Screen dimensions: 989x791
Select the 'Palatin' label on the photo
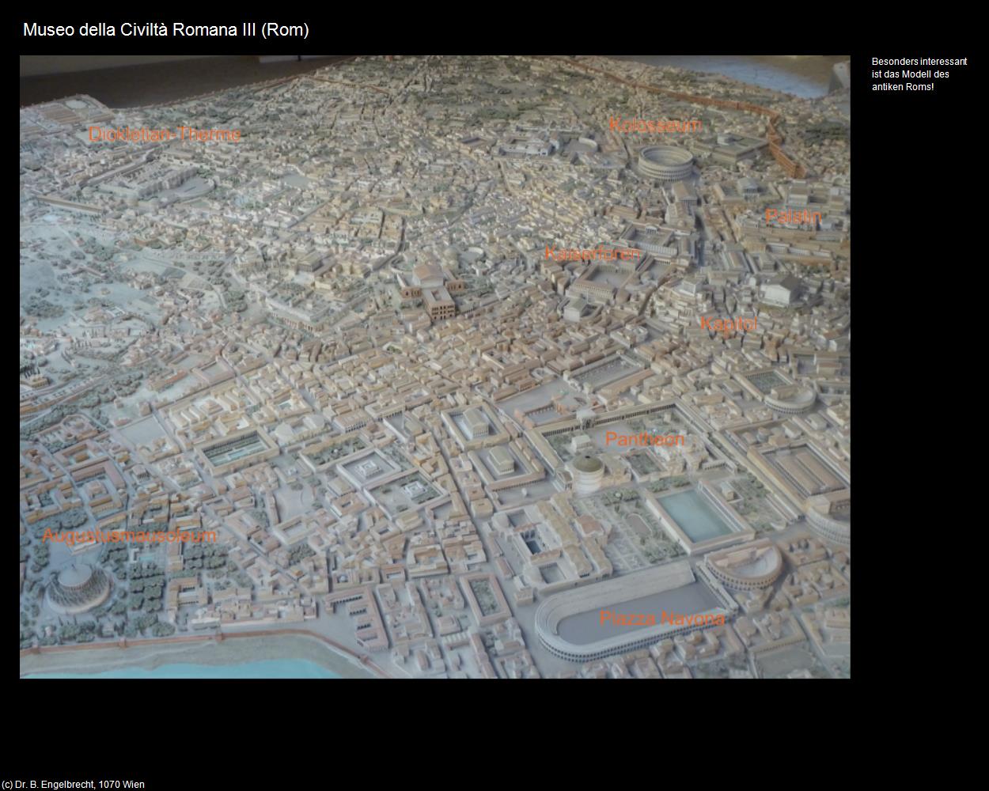pos(793,217)
